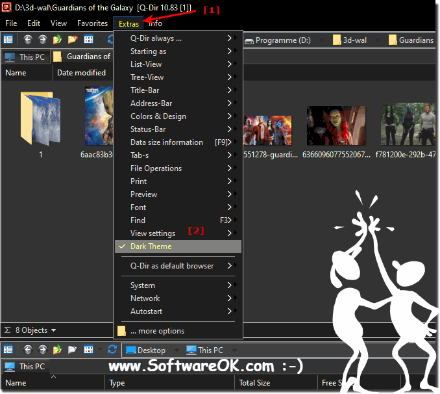Select image '551278-guardi...' thumbnail
440x394 pixels.
267,131
